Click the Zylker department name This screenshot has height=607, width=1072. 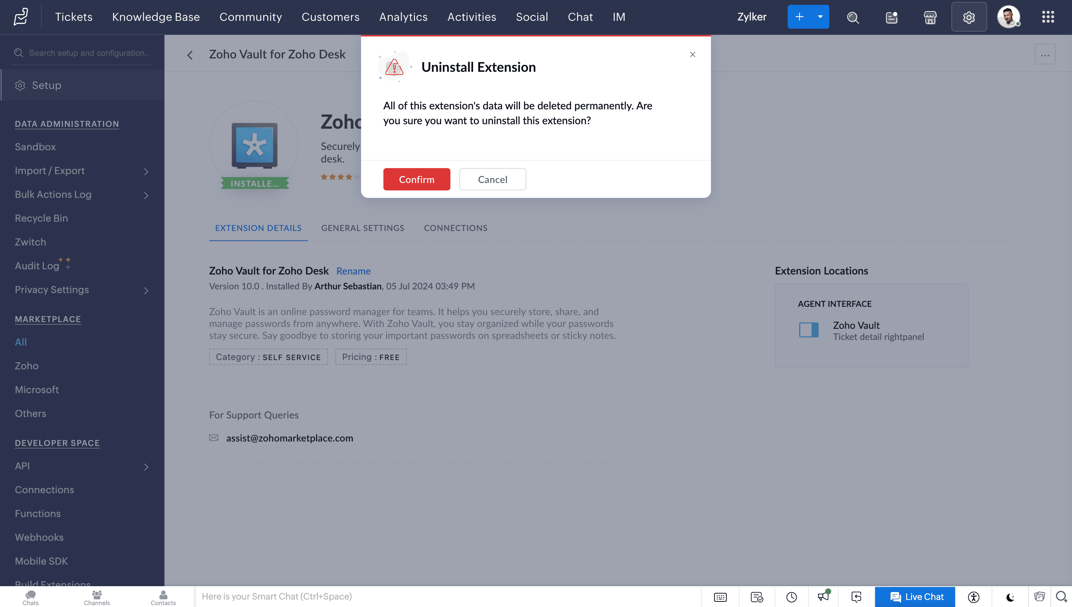point(751,17)
